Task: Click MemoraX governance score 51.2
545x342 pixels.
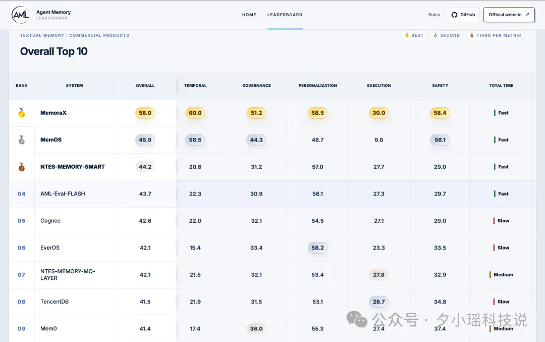Action: 256,113
